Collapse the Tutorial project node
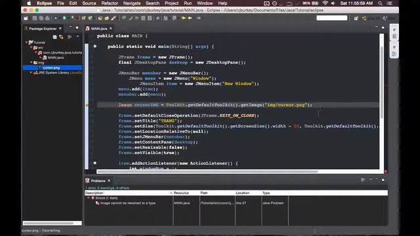The image size is (420, 236). [x=26, y=42]
